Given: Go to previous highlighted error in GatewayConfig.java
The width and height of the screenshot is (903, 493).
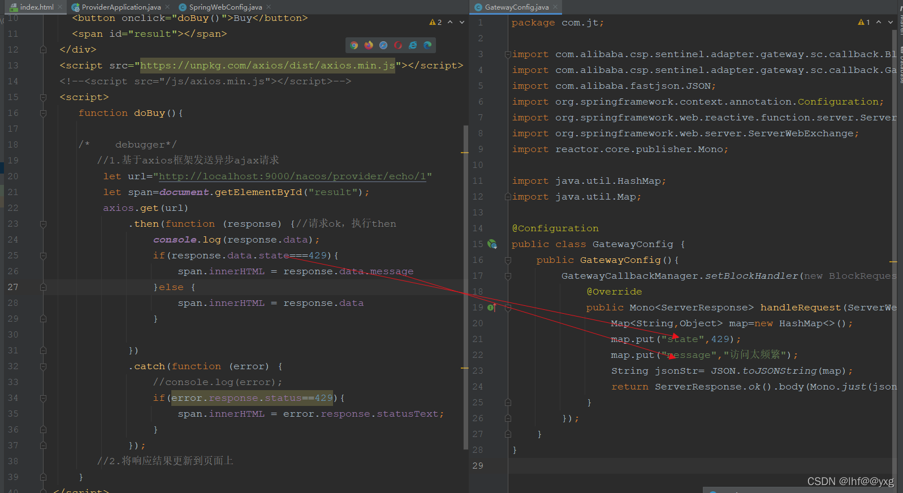Looking at the screenshot, I should [879, 22].
